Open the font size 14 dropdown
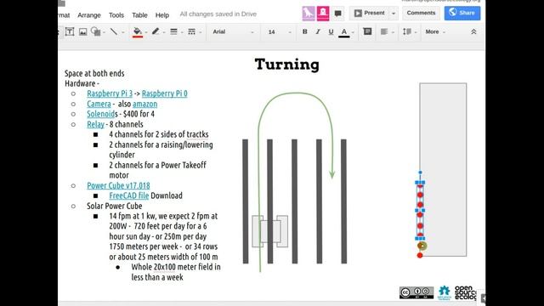Image resolution: width=544 pixels, height=306 pixels. pyautogui.click(x=279, y=31)
